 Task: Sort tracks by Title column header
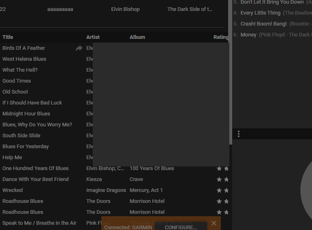pos(8,37)
